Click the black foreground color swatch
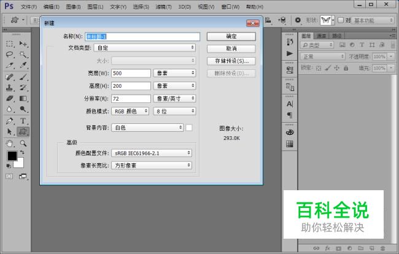This screenshot has width=399, height=254. (12, 155)
